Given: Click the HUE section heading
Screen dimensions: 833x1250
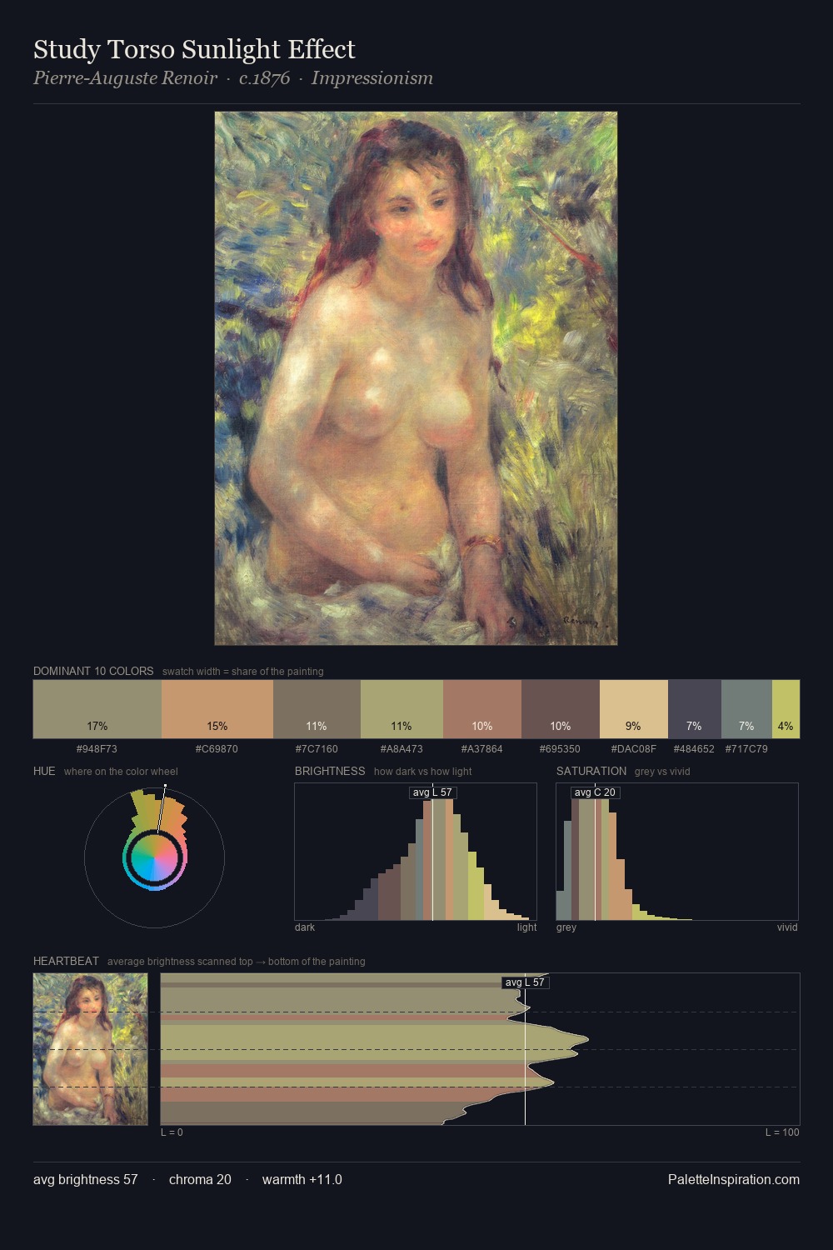Looking at the screenshot, I should tap(44, 771).
